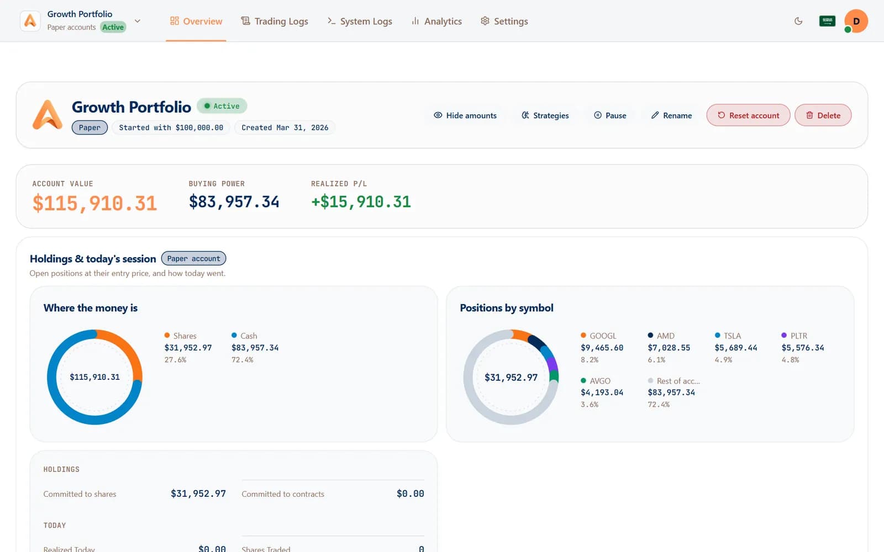Open the Settings tab

pyautogui.click(x=504, y=21)
